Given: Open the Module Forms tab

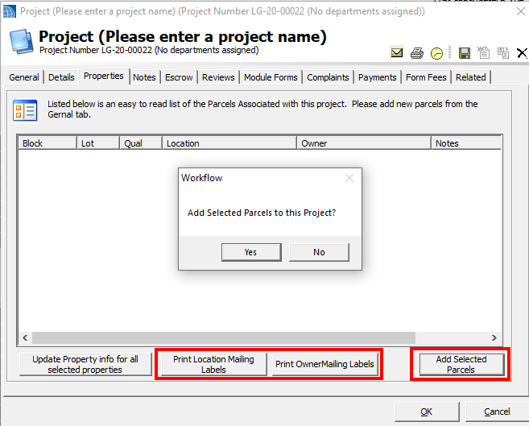Looking at the screenshot, I should [x=271, y=77].
